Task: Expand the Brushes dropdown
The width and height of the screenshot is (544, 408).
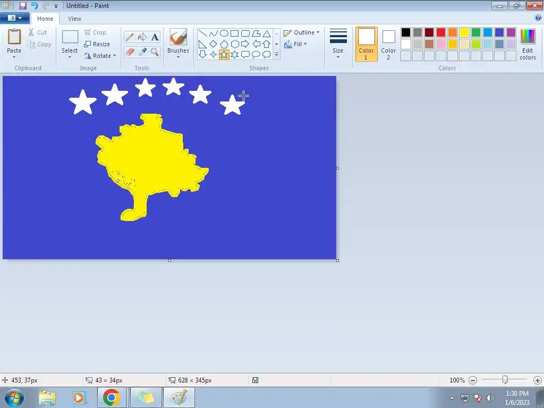Action: click(178, 57)
